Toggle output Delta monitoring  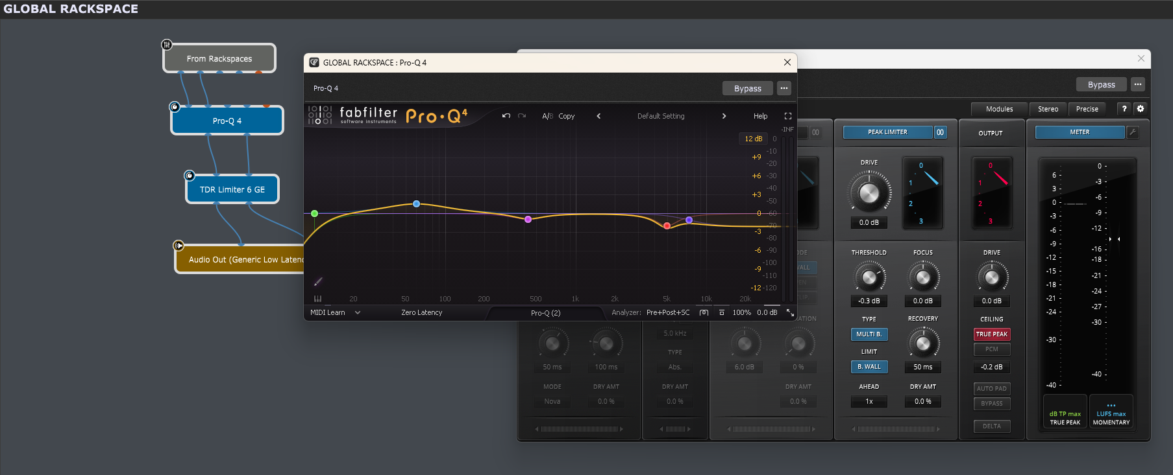tap(992, 426)
